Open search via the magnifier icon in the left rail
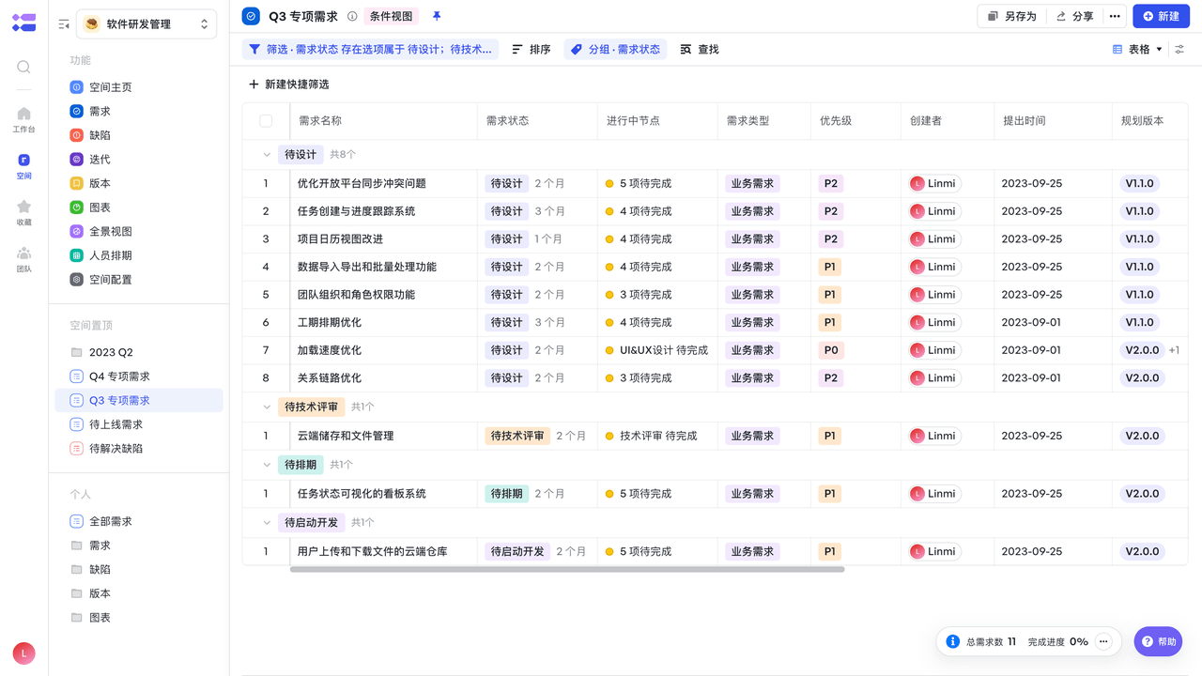The height and width of the screenshot is (676, 1202). click(x=23, y=68)
